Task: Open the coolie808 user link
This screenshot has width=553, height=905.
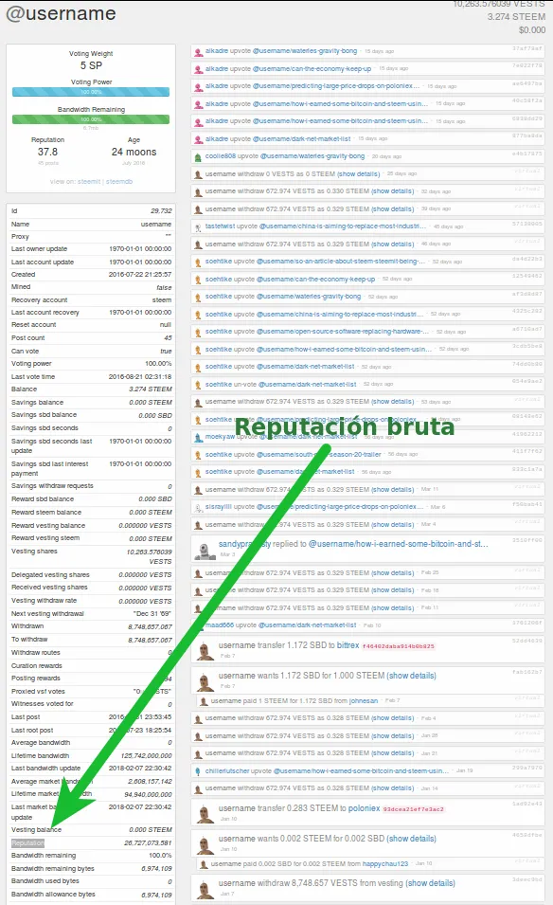Action: (x=221, y=155)
